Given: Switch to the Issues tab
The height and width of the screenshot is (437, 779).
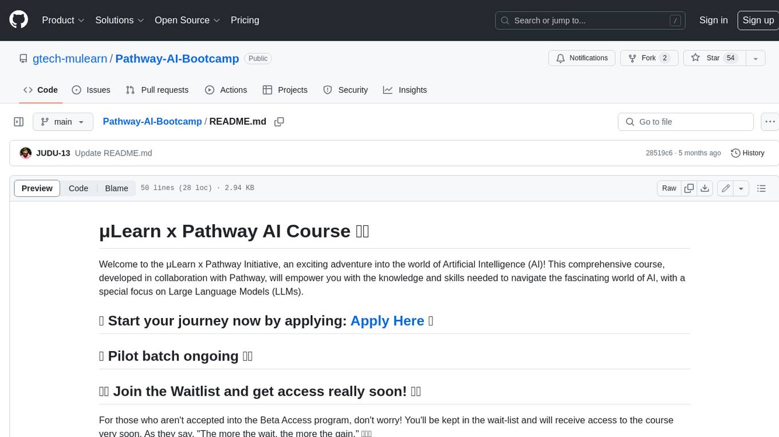Looking at the screenshot, I should tap(91, 90).
